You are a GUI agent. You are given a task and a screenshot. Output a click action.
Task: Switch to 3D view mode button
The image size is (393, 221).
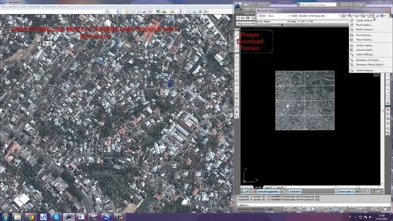253,192
